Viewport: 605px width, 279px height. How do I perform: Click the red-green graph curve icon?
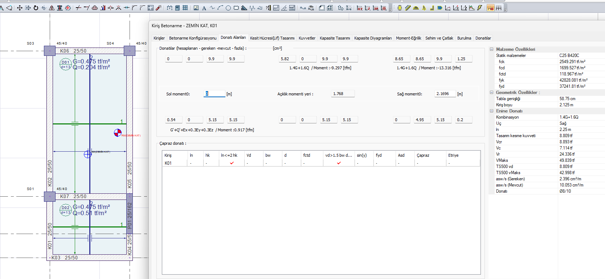pos(471,8)
